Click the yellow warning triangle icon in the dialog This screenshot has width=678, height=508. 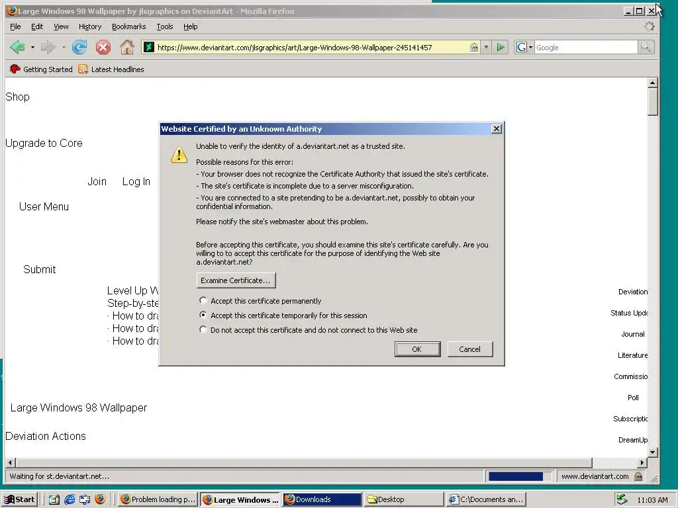[179, 154]
